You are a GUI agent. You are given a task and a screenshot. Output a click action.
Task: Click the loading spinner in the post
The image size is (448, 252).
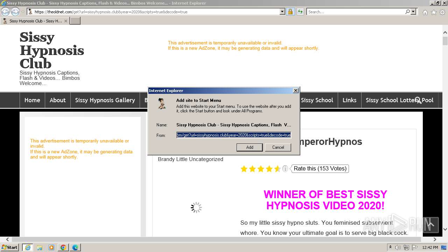[196, 207]
